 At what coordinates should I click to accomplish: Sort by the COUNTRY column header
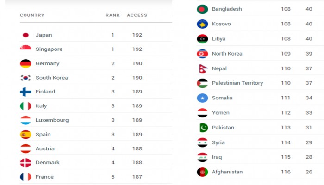(x=32, y=15)
